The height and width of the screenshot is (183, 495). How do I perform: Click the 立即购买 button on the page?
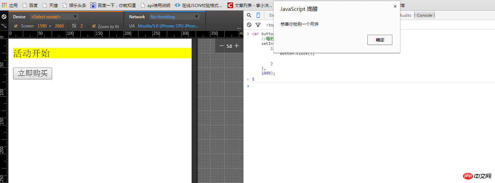point(33,73)
